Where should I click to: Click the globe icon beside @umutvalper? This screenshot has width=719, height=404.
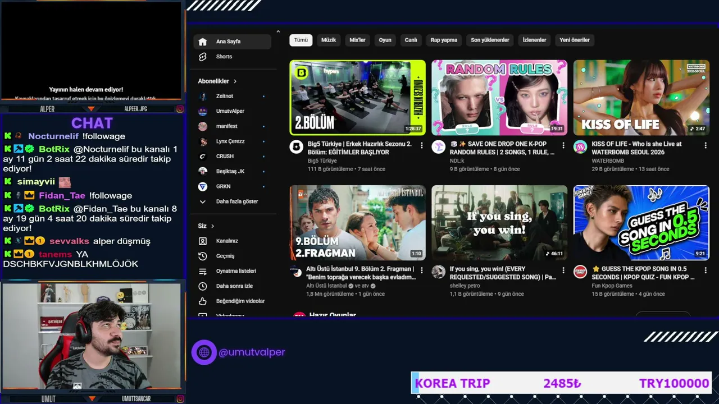pyautogui.click(x=204, y=352)
